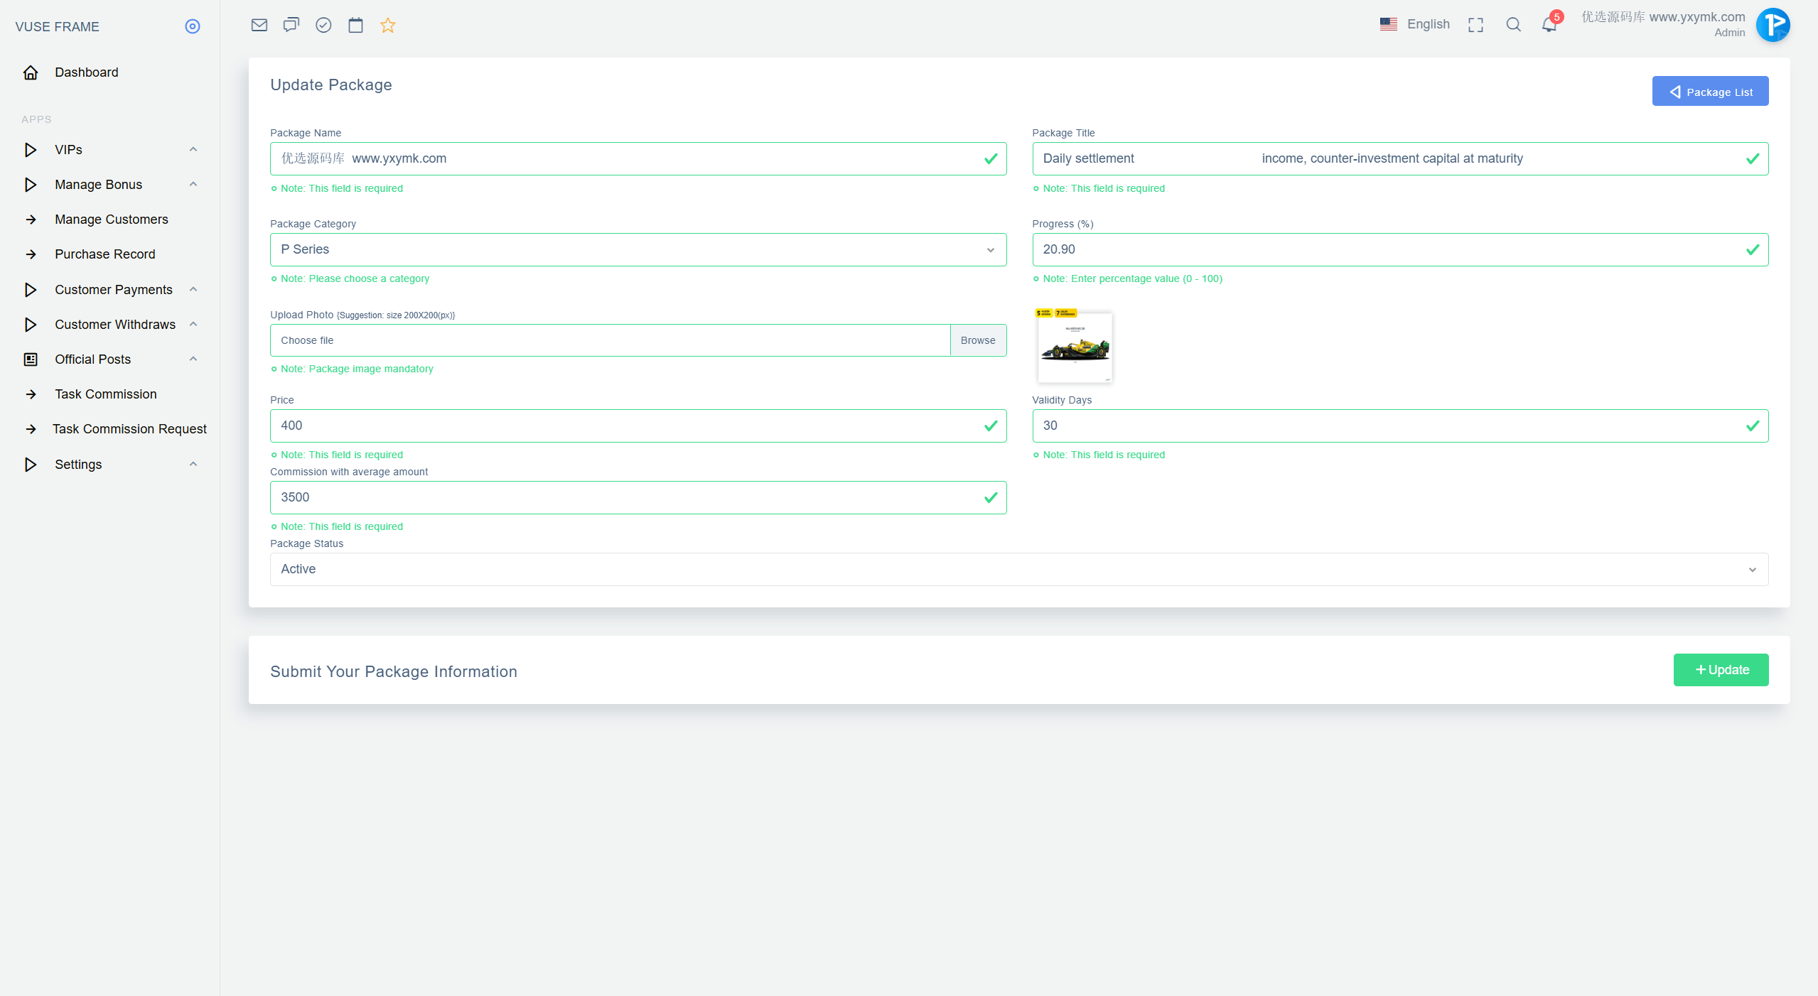Open Task Commission menu item
Image resolution: width=1818 pixels, height=996 pixels.
(106, 394)
